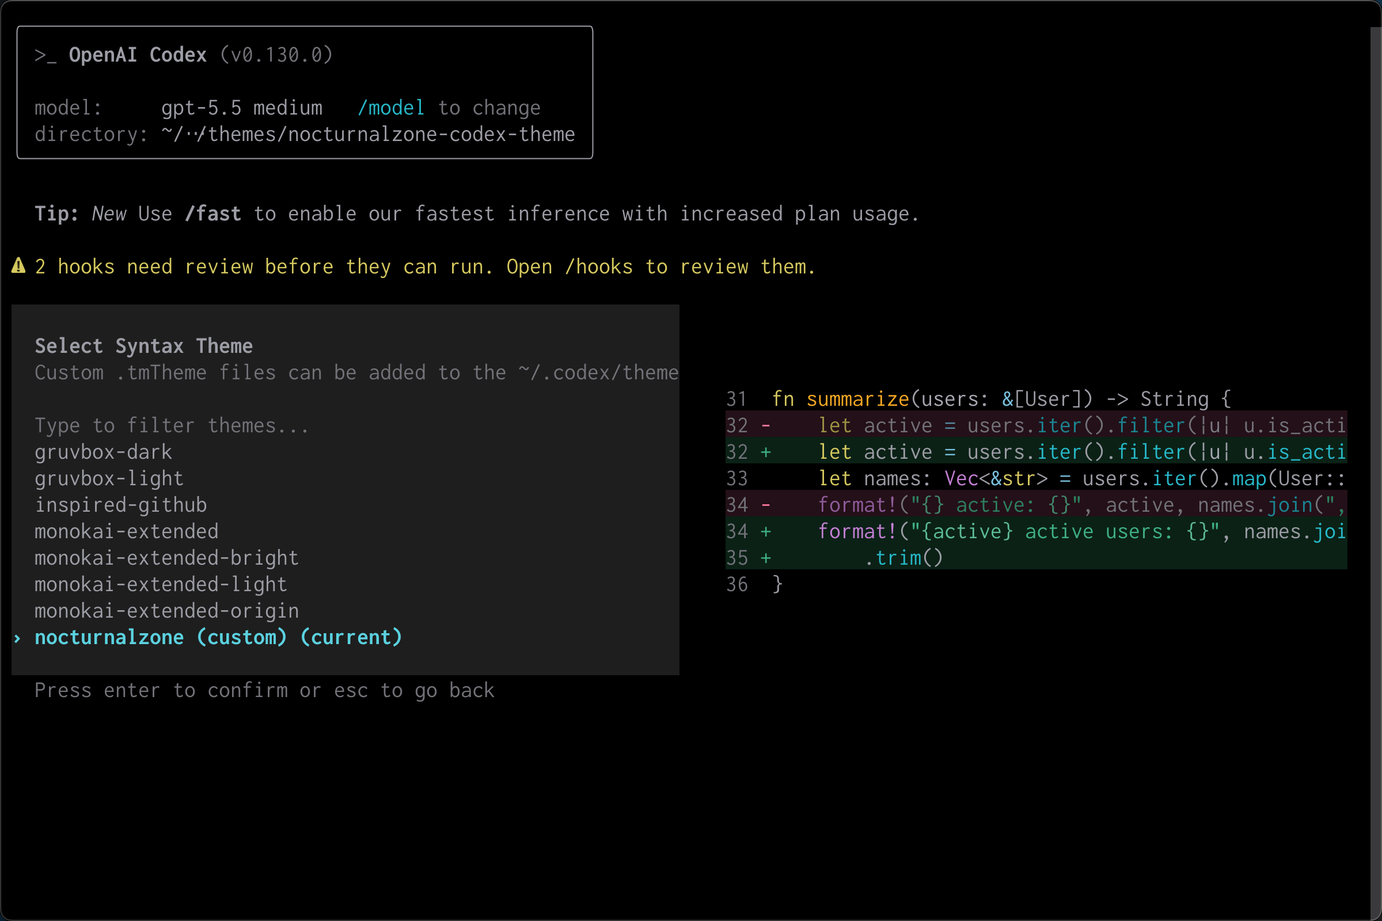Image resolution: width=1382 pixels, height=921 pixels.
Task: Click the /fast command in the tip
Action: click(212, 213)
